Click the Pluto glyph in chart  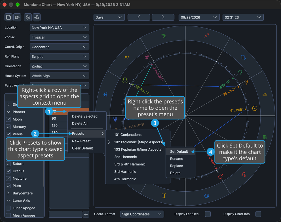(x=147, y=57)
